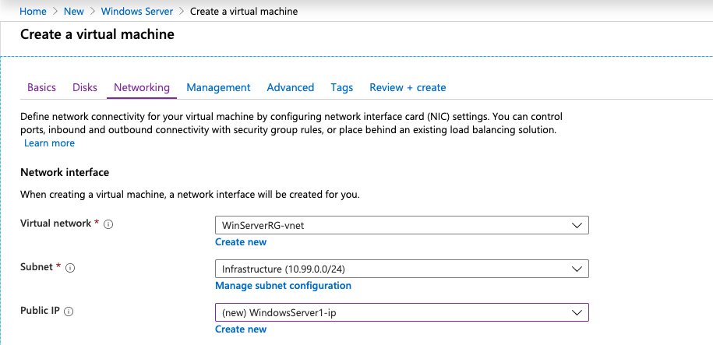Navigate to Home in the breadcrumb
Viewport: 713px width, 345px height.
(x=33, y=12)
